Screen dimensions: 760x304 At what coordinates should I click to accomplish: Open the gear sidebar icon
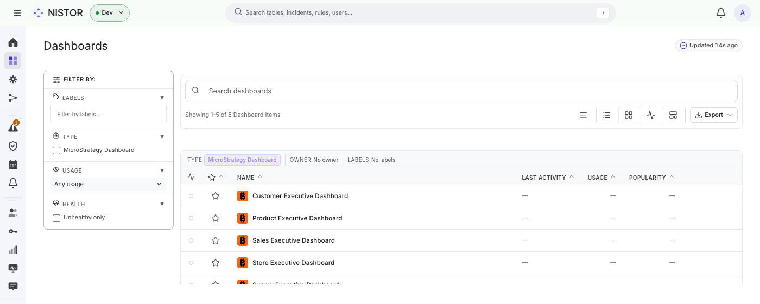[13, 79]
